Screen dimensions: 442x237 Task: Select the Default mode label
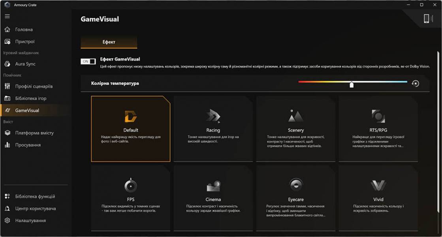point(130,130)
